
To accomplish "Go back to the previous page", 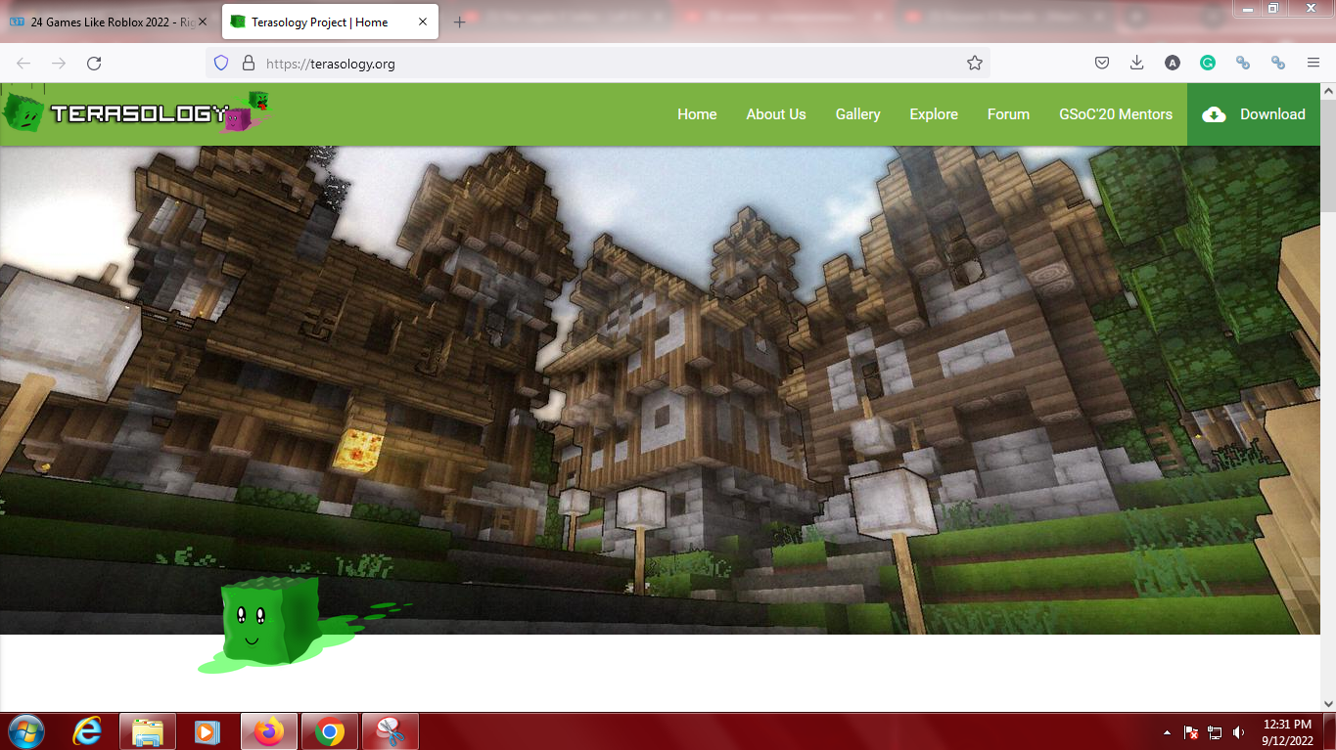I will (23, 63).
